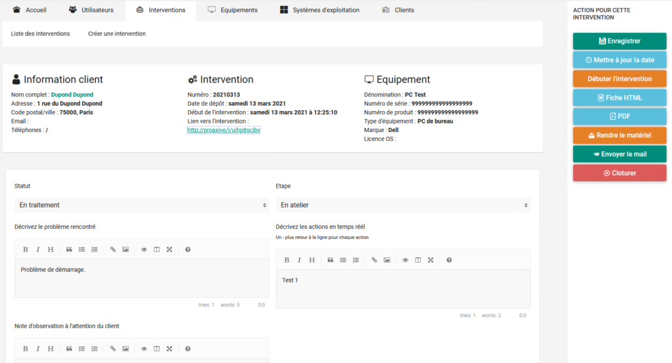Click into the Problème de démarrage text area
Viewport: 672px width, 363px height.
pyautogui.click(x=142, y=279)
